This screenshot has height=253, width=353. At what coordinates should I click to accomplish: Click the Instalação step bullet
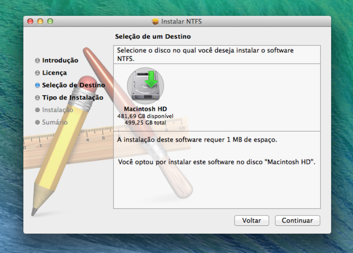click(x=38, y=110)
